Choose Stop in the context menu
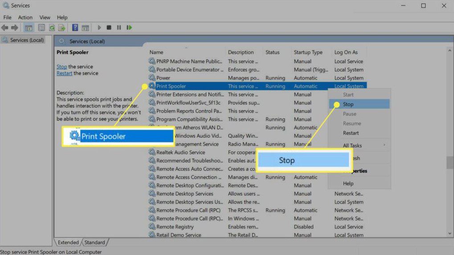The image size is (454, 255). click(359, 104)
